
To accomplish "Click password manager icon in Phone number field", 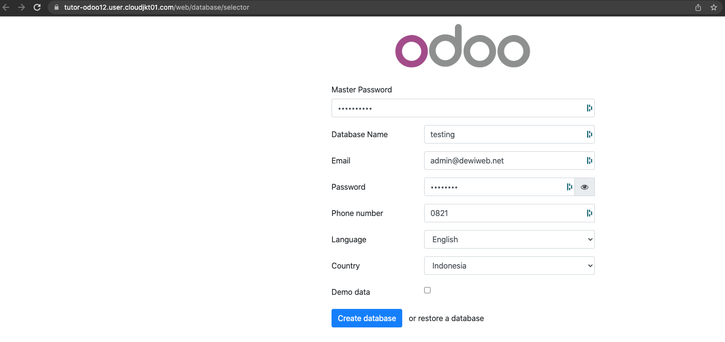I will (589, 213).
